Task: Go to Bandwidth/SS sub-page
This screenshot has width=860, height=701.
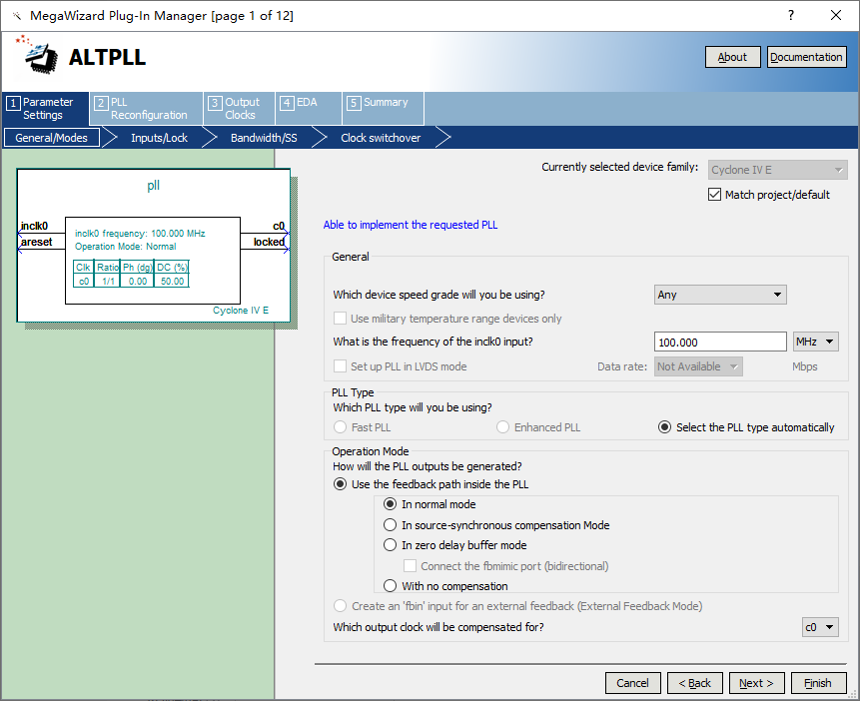Action: coord(264,138)
